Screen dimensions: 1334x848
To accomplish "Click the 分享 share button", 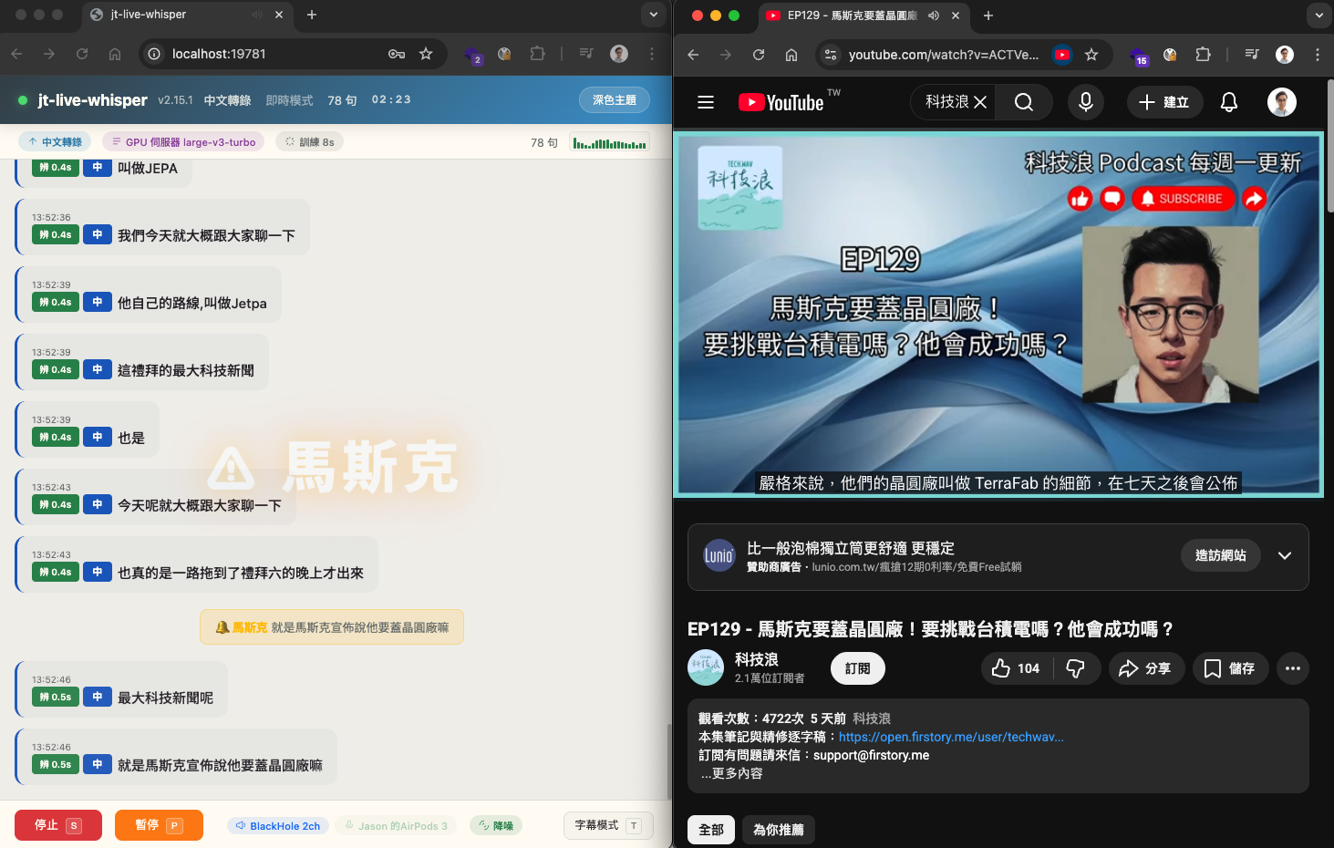I will point(1146,668).
